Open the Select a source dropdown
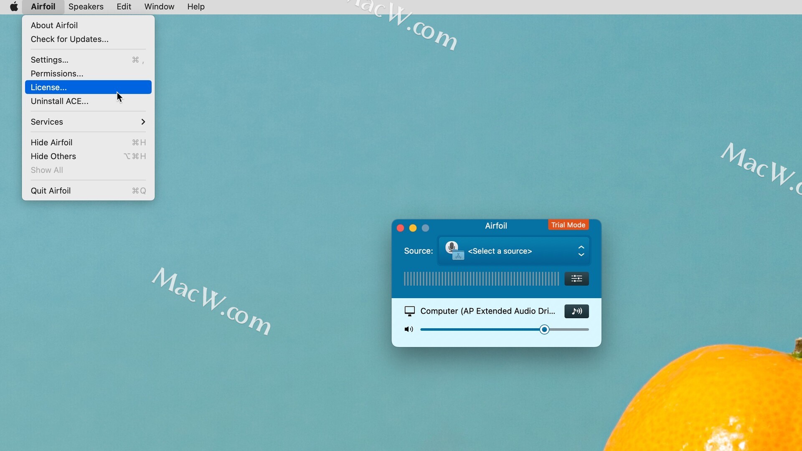Viewport: 802px width, 451px height. [514, 251]
